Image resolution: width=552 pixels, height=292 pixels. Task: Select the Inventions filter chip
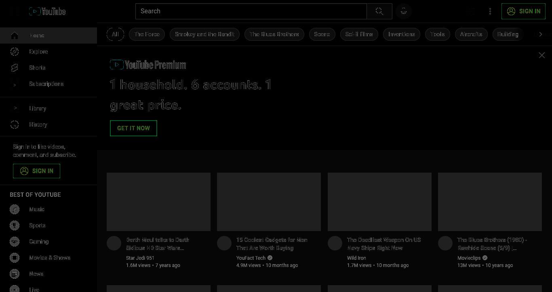pyautogui.click(x=402, y=34)
